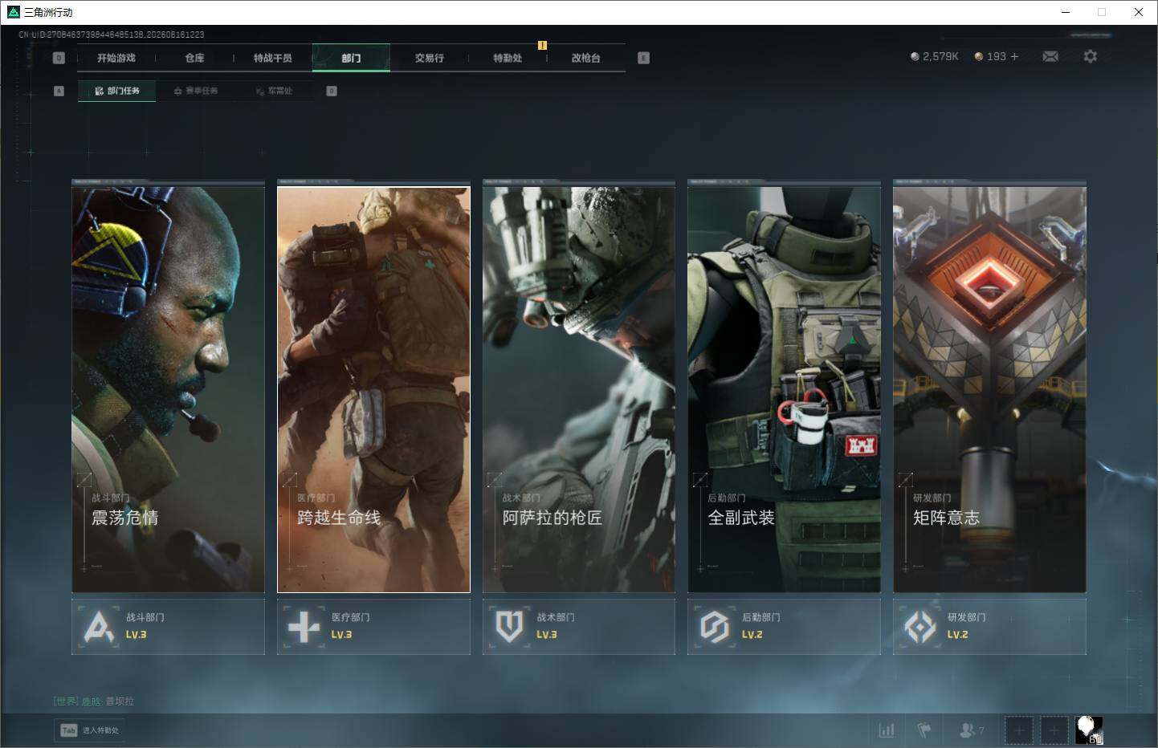The width and height of the screenshot is (1158, 748).
Task: Click the Tab 进入特勤处 button
Action: click(x=90, y=730)
